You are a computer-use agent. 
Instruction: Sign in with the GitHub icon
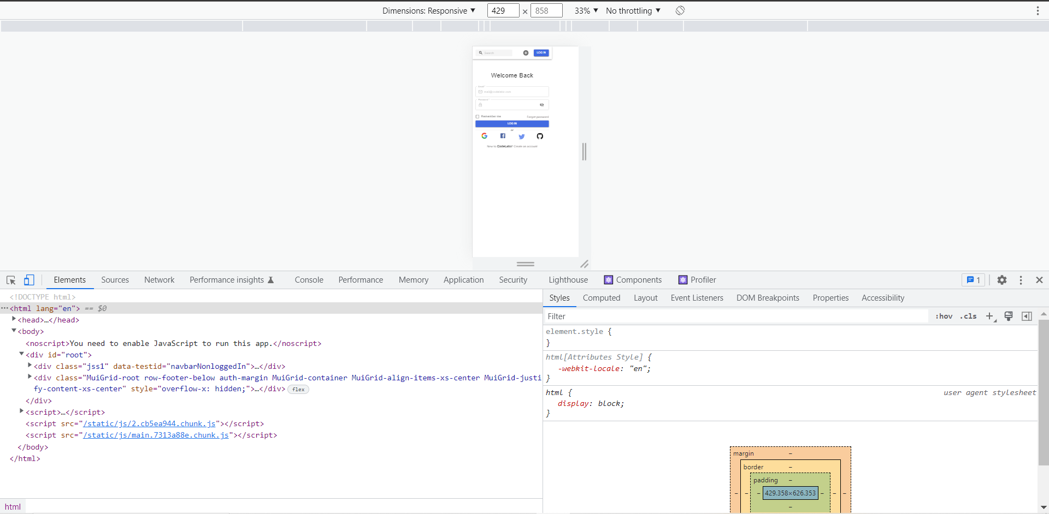point(540,136)
